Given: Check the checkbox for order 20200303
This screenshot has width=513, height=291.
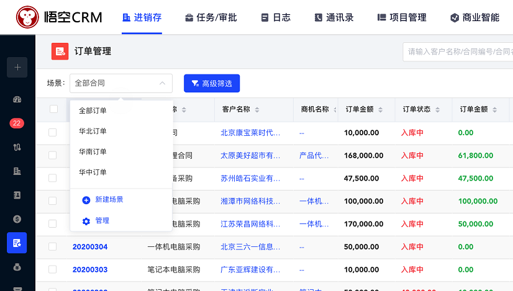Looking at the screenshot, I should 53,270.
